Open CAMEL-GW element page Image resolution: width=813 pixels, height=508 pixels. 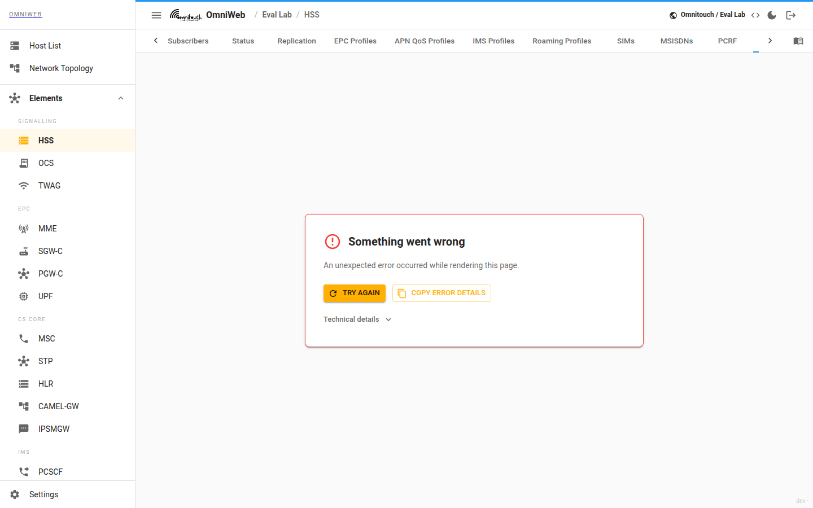(x=68, y=406)
